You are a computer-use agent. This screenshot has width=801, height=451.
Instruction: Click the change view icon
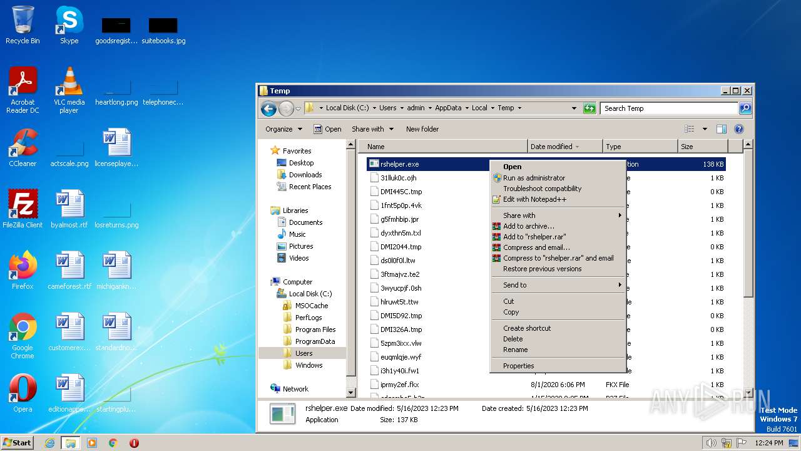(x=689, y=129)
